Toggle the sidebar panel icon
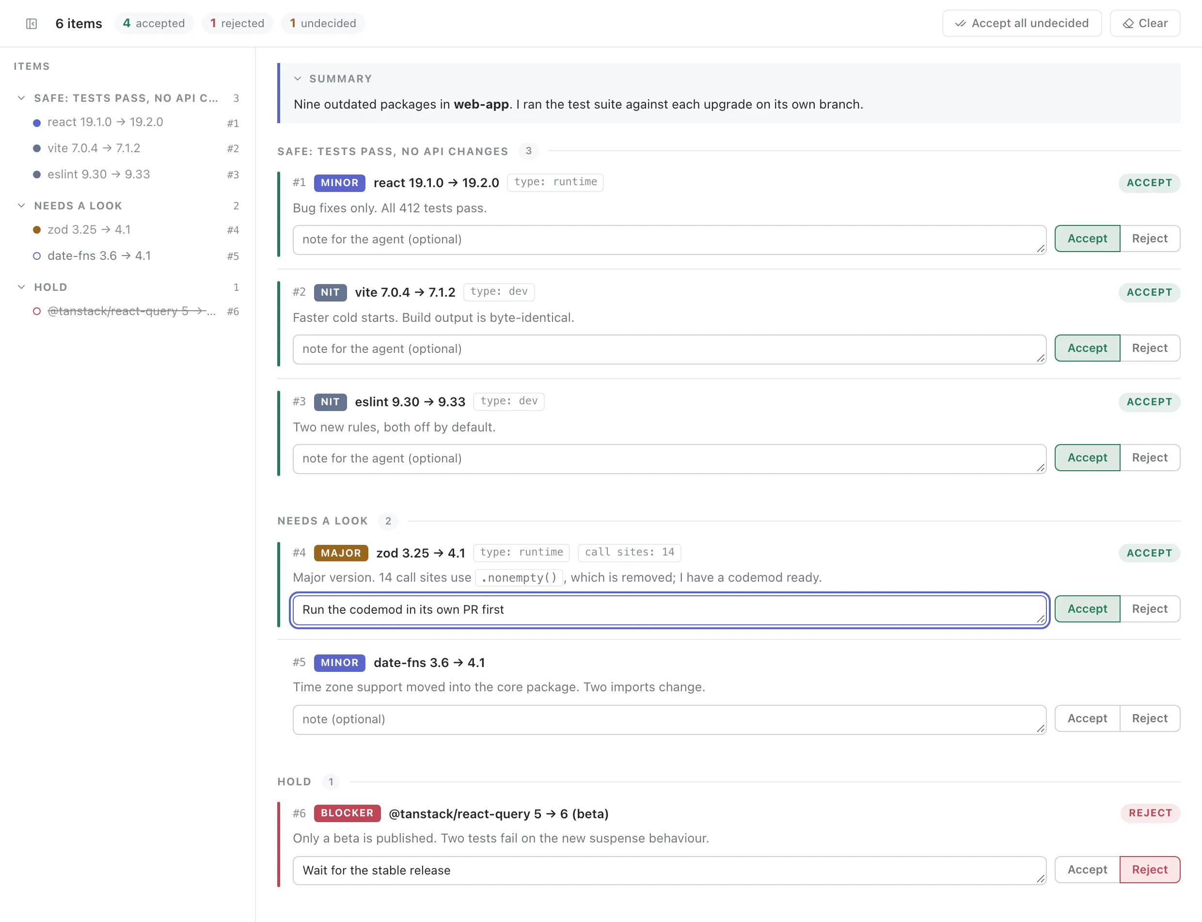The height and width of the screenshot is (922, 1202). click(x=32, y=24)
